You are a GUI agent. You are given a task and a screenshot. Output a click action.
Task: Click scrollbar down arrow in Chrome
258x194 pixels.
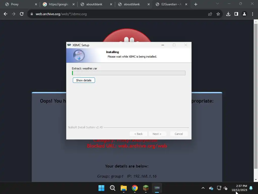(256, 180)
